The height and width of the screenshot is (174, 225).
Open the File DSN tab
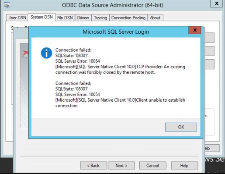point(65,18)
